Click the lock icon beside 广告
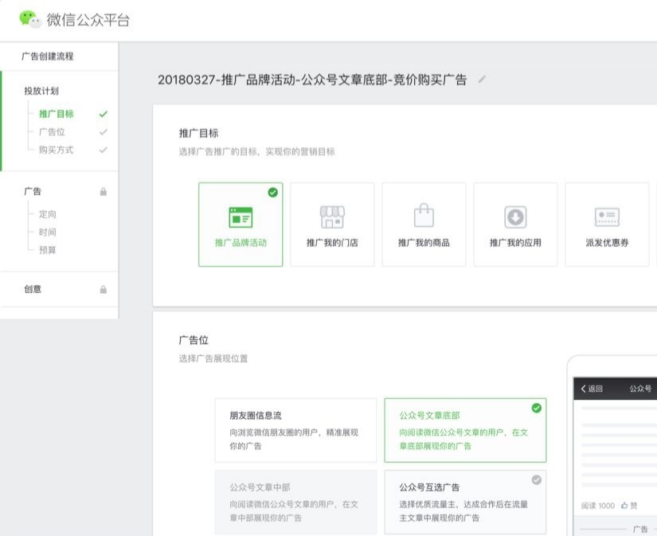The height and width of the screenshot is (536, 657). [x=103, y=191]
